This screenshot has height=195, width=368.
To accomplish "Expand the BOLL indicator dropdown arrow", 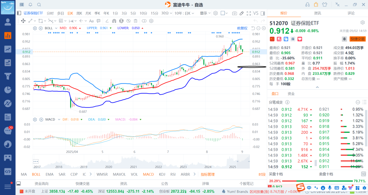I will (56, 28).
